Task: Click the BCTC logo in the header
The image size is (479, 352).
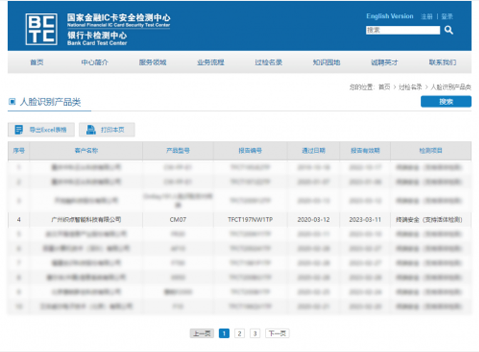Action: click(x=41, y=29)
